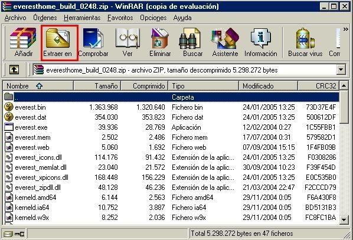Open the Herramientas menu
353x240 pixels.
(x=82, y=18)
